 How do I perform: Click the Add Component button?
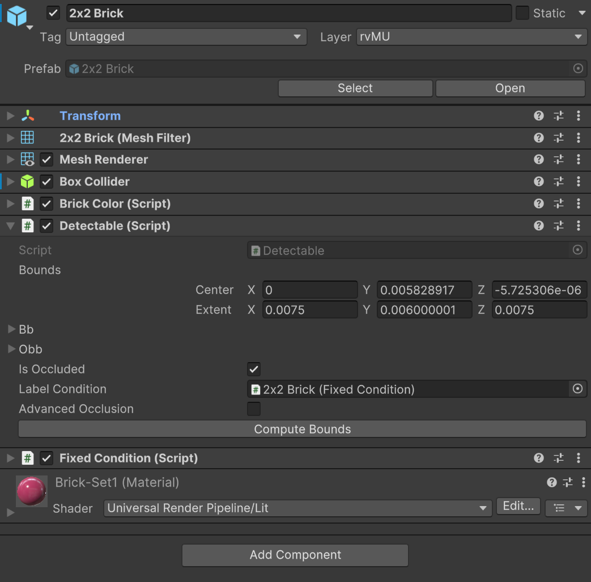click(x=295, y=555)
